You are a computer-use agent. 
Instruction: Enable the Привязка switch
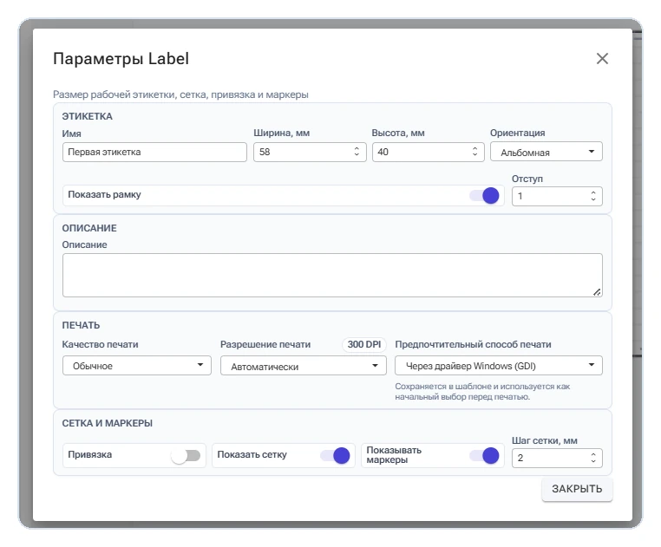coord(186,456)
